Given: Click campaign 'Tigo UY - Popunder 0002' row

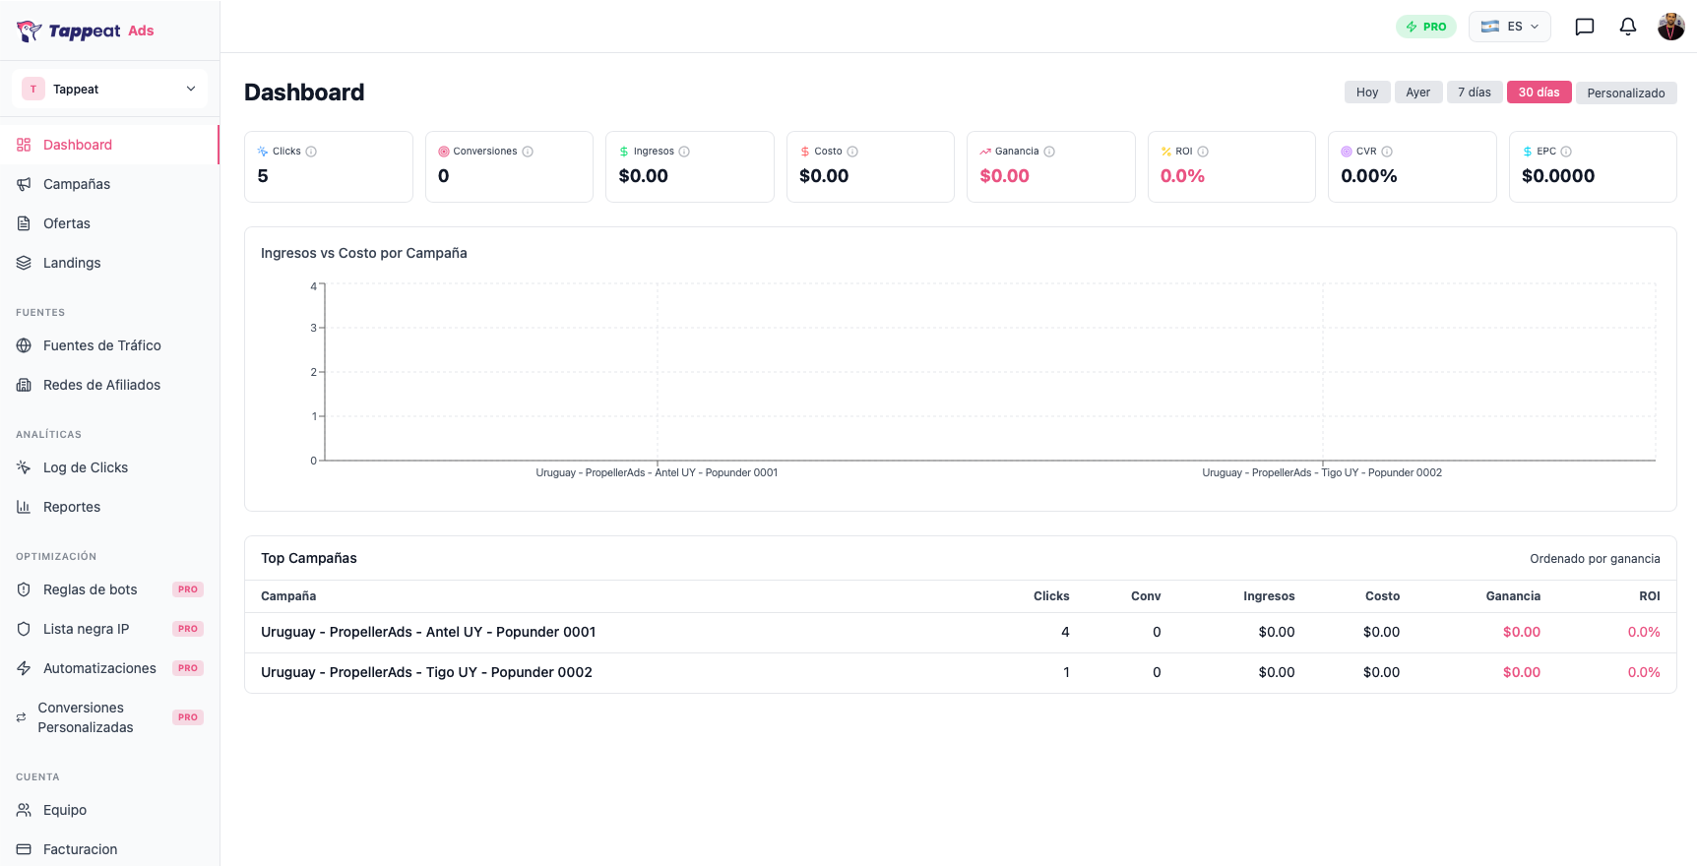Looking at the screenshot, I should [x=960, y=672].
